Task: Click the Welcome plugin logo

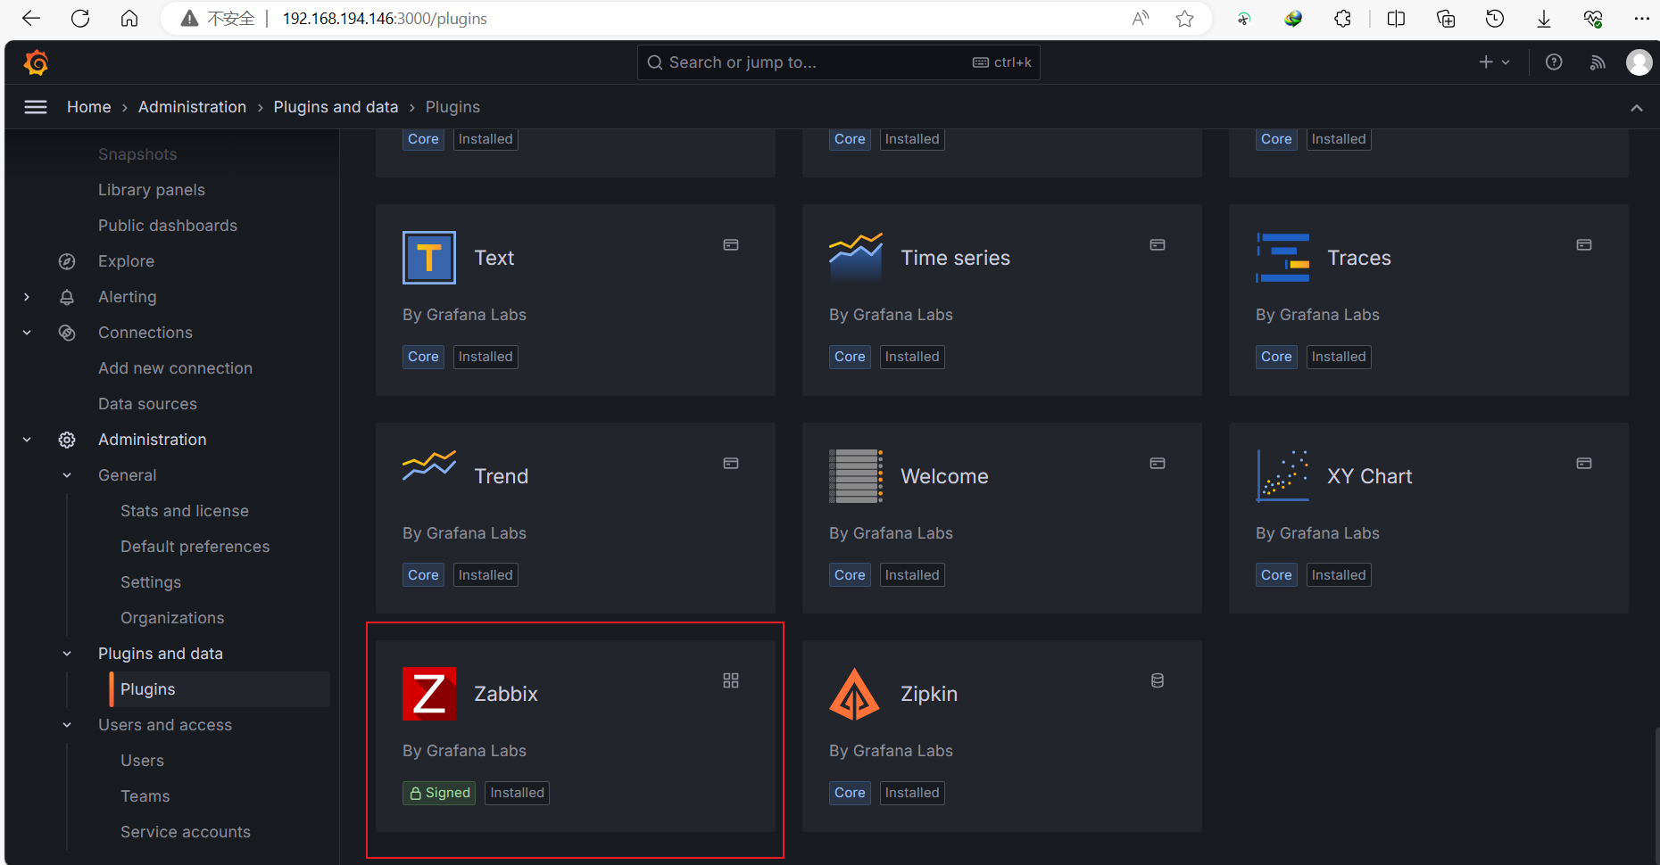Action: point(856,476)
